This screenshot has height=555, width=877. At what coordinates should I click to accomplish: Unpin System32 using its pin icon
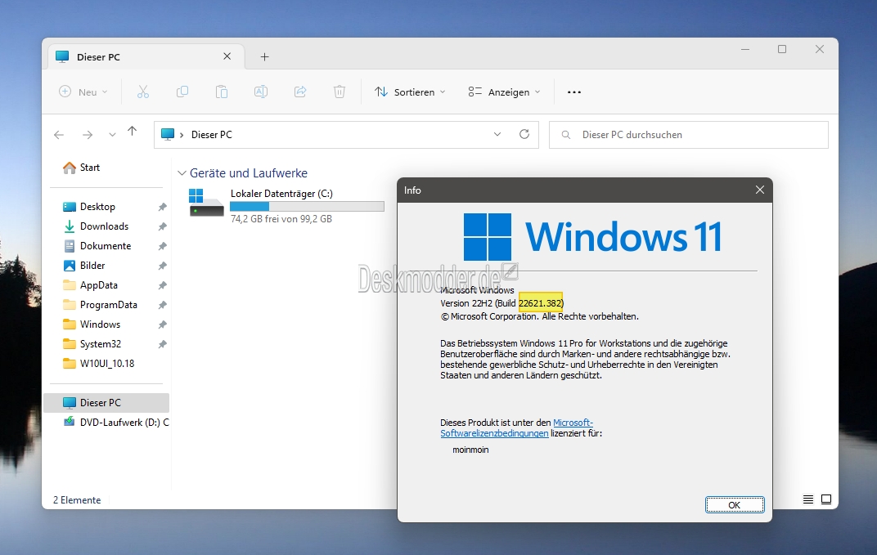pyautogui.click(x=162, y=344)
